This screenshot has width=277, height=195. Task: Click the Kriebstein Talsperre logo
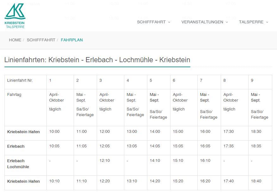click(15, 16)
